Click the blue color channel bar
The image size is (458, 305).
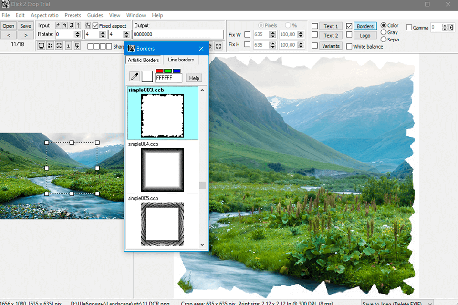click(177, 71)
